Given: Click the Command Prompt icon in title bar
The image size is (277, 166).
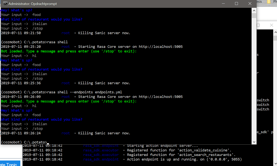Looking at the screenshot, I should click(x=5, y=4).
